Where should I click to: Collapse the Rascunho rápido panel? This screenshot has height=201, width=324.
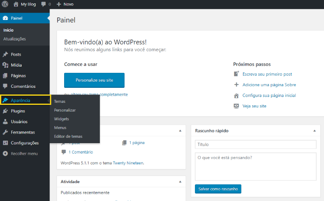(x=314, y=131)
